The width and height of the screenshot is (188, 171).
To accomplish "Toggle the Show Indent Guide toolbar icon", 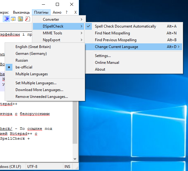I will (x=7, y=19).
